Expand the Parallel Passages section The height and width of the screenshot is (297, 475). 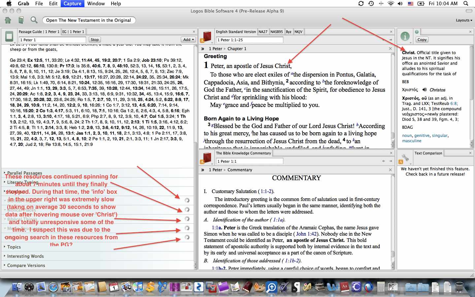(25, 173)
